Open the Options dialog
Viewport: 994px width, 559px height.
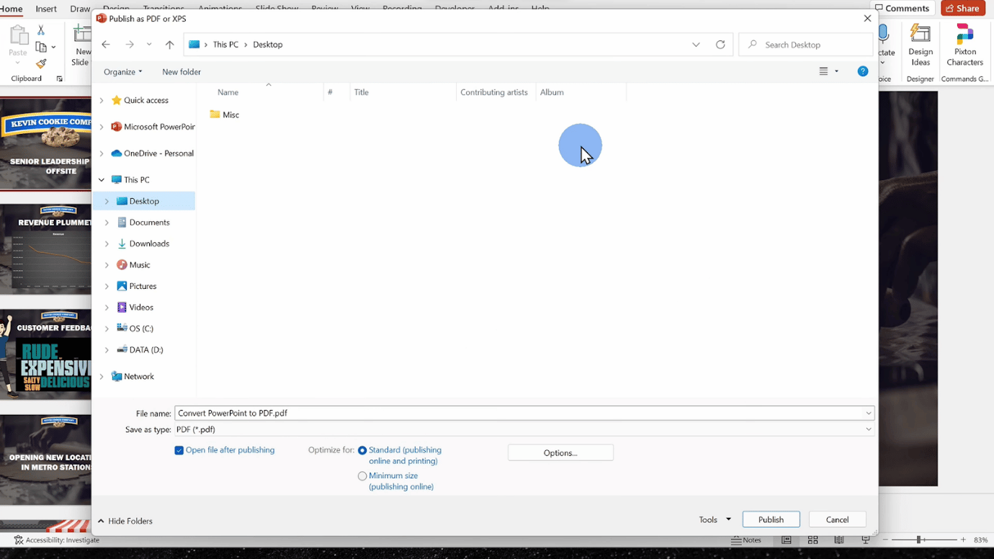(560, 452)
